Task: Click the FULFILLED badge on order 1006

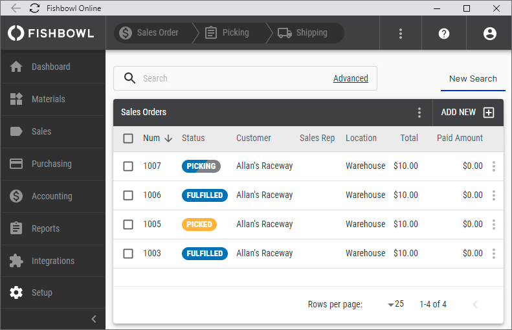Action: 205,195
